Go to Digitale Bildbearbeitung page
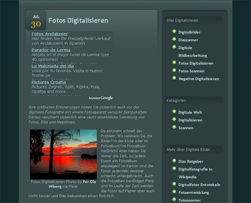 point(193,52)
